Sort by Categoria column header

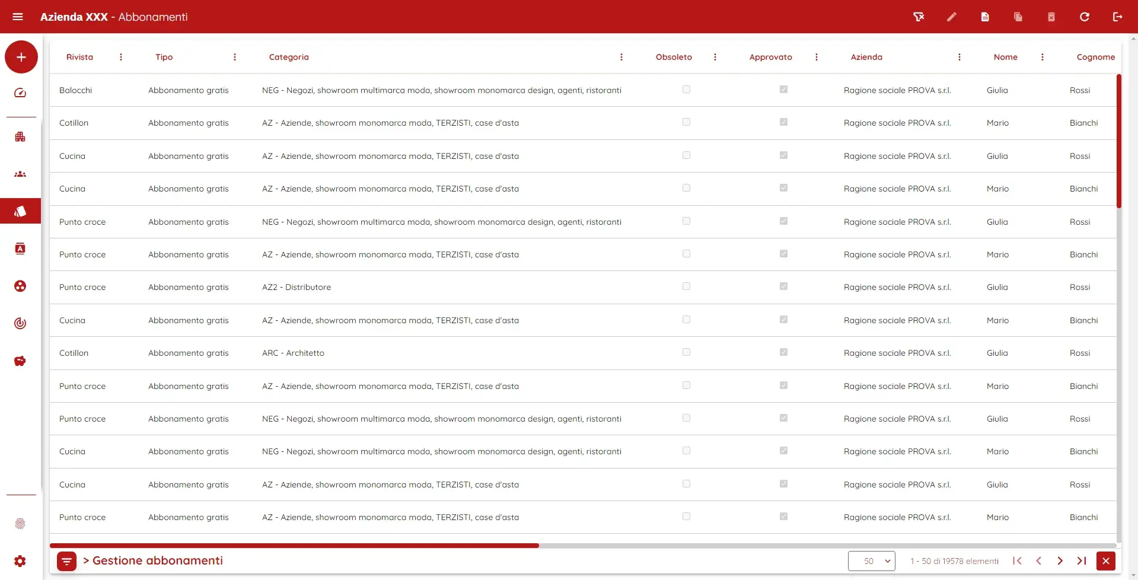tap(289, 57)
